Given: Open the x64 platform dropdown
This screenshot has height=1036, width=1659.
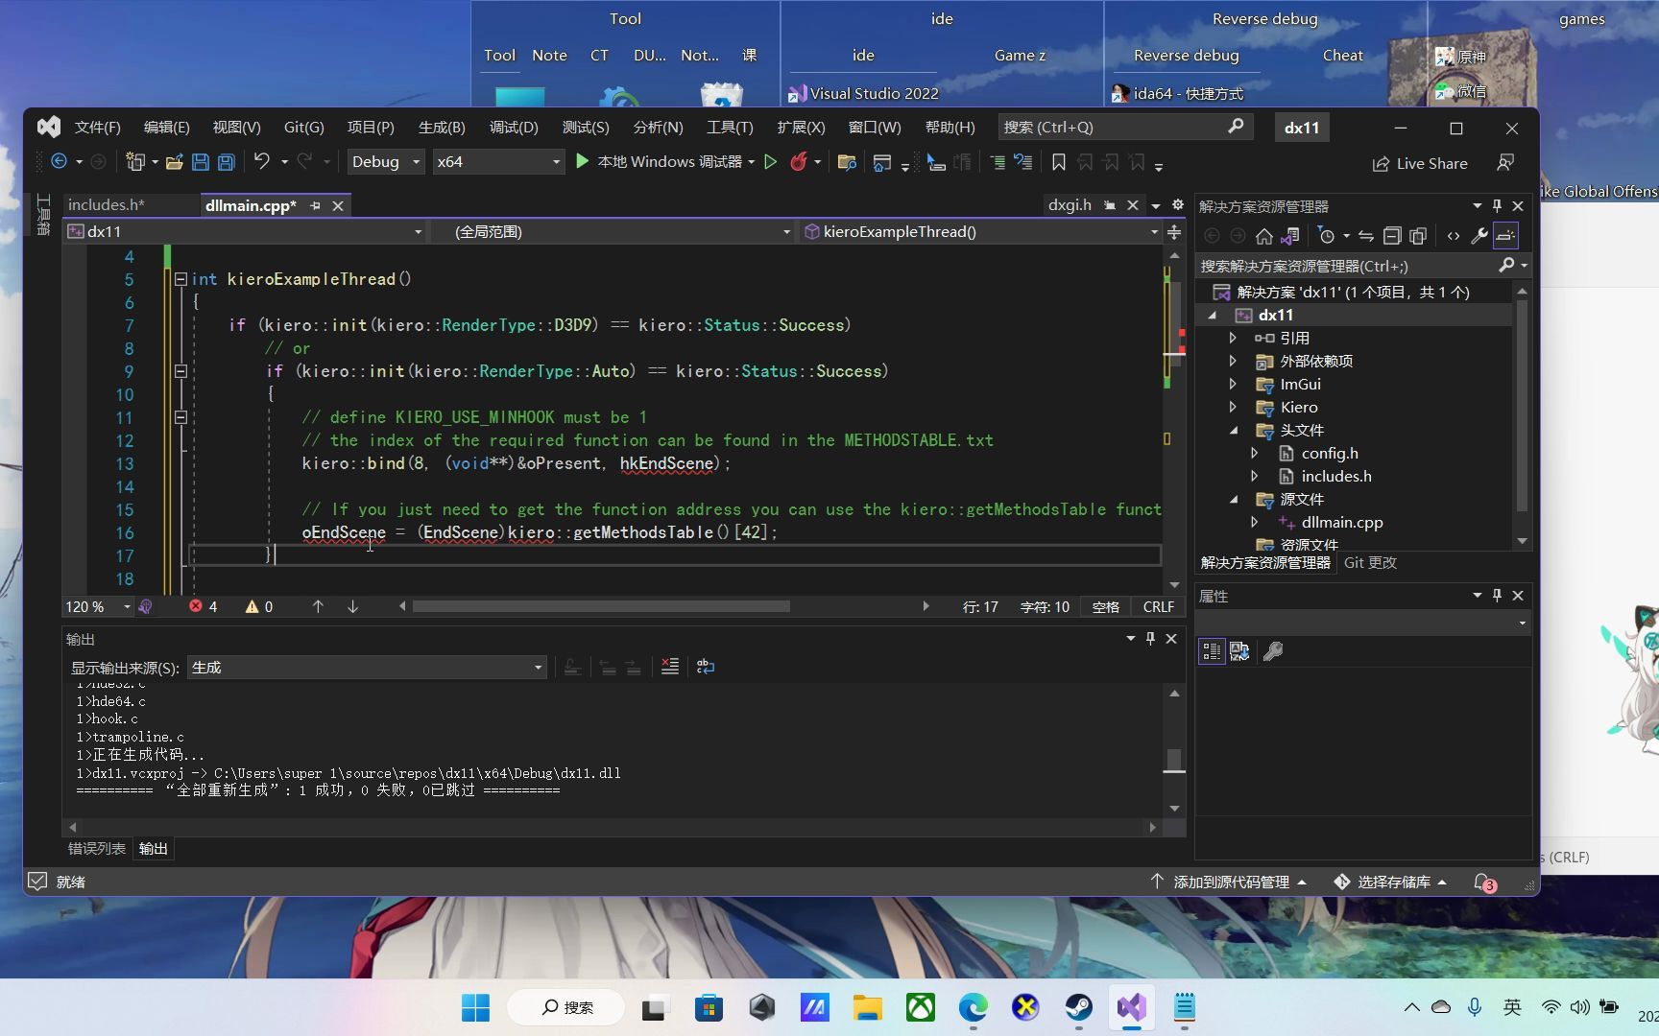Looking at the screenshot, I should coord(498,161).
